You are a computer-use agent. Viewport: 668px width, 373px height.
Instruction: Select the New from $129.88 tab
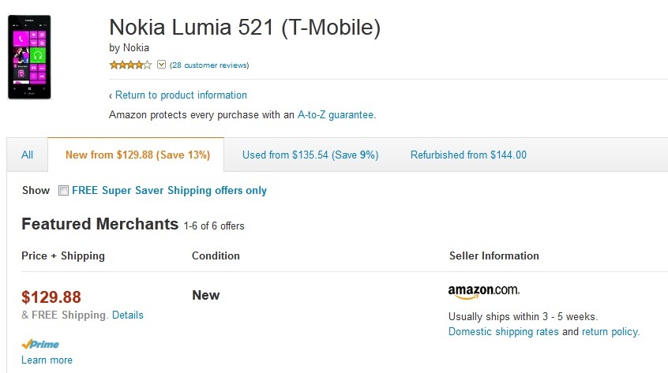coord(137,155)
